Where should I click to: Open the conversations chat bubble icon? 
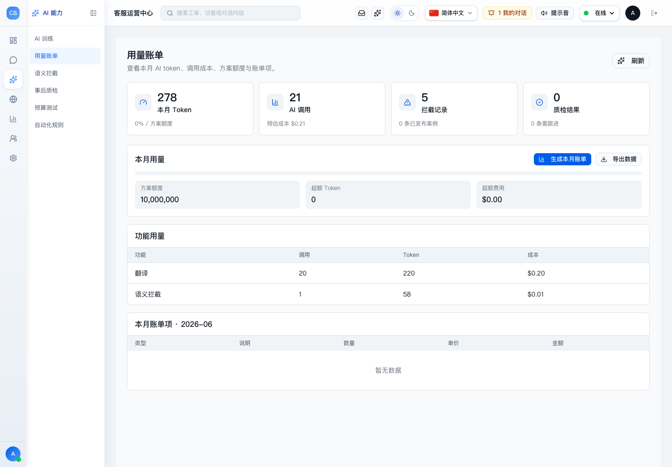click(13, 60)
